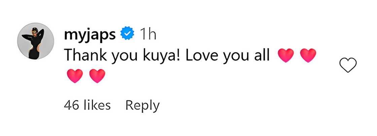The height and width of the screenshot is (136, 377).
Task: View the 46 likes list
Action: [x=87, y=105]
